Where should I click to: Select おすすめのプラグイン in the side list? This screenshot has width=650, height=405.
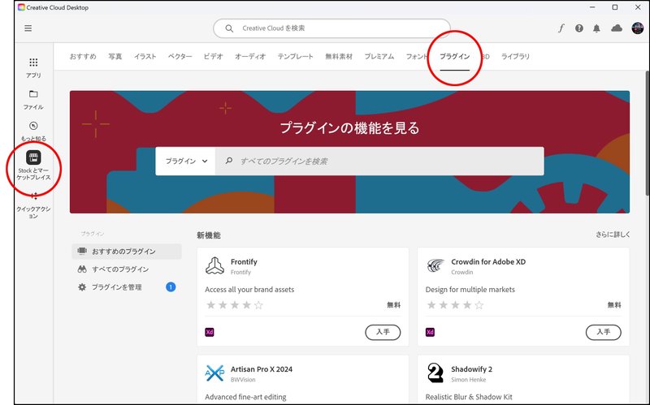127,252
